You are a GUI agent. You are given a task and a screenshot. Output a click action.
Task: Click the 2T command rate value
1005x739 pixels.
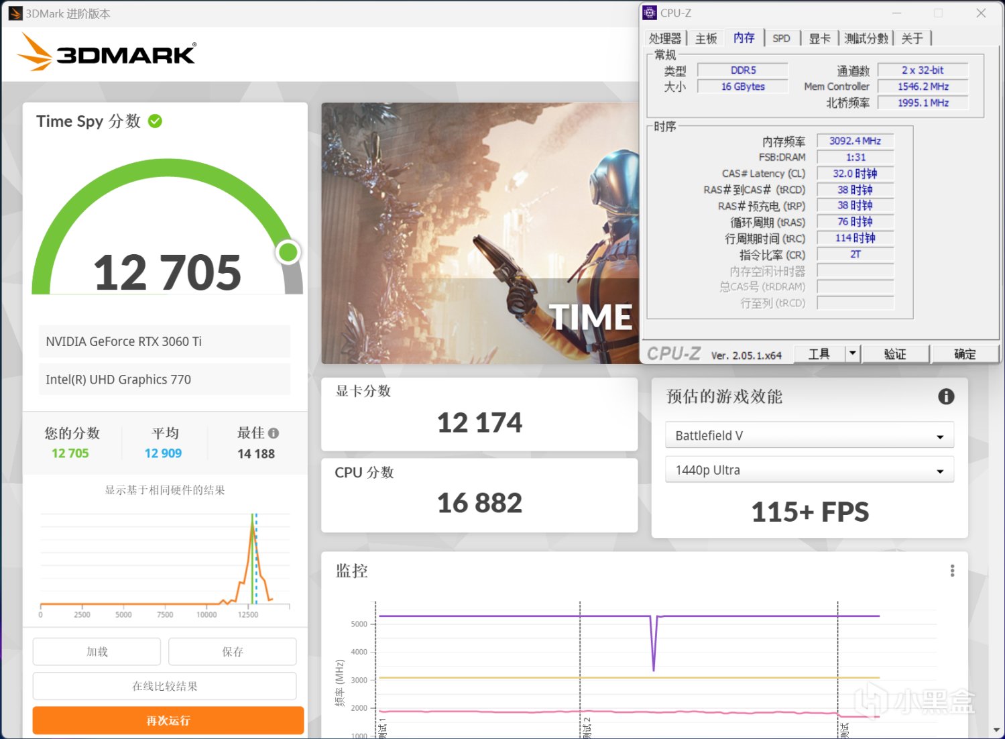(x=855, y=254)
